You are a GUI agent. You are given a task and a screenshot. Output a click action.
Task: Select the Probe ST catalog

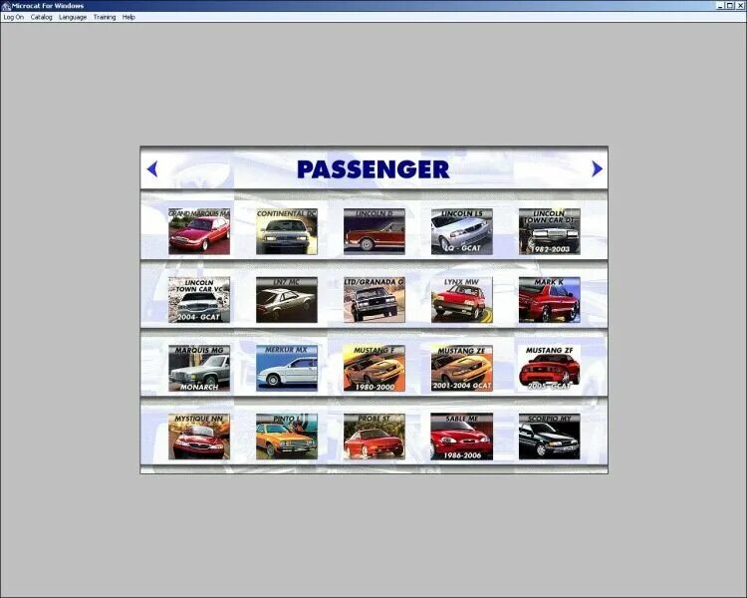coord(374,437)
